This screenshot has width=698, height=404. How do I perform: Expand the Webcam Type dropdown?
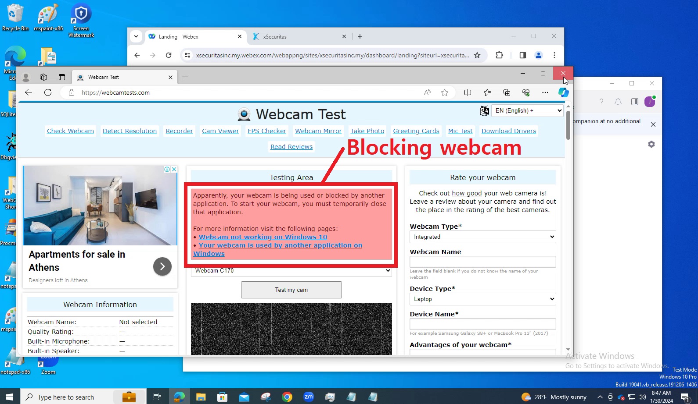click(482, 237)
